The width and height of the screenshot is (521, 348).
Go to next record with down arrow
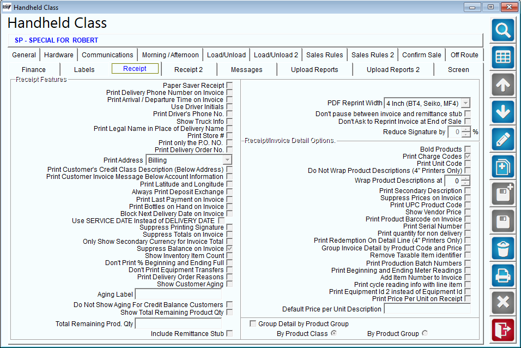click(502, 112)
